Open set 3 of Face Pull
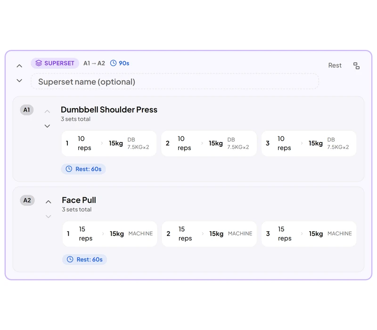The image size is (377, 330). coord(309,234)
